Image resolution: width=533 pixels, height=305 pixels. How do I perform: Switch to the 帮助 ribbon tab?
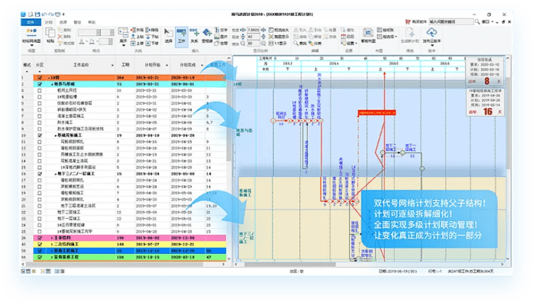[x=92, y=22]
